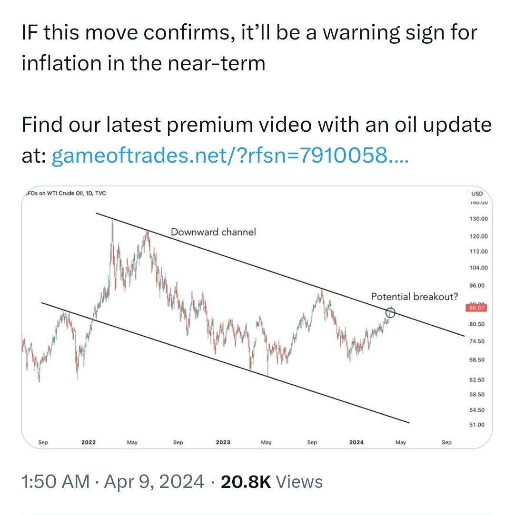Open the Apr 9, 2024 date link
Image resolution: width=514 pixels, height=515 pixels.
coord(154,482)
